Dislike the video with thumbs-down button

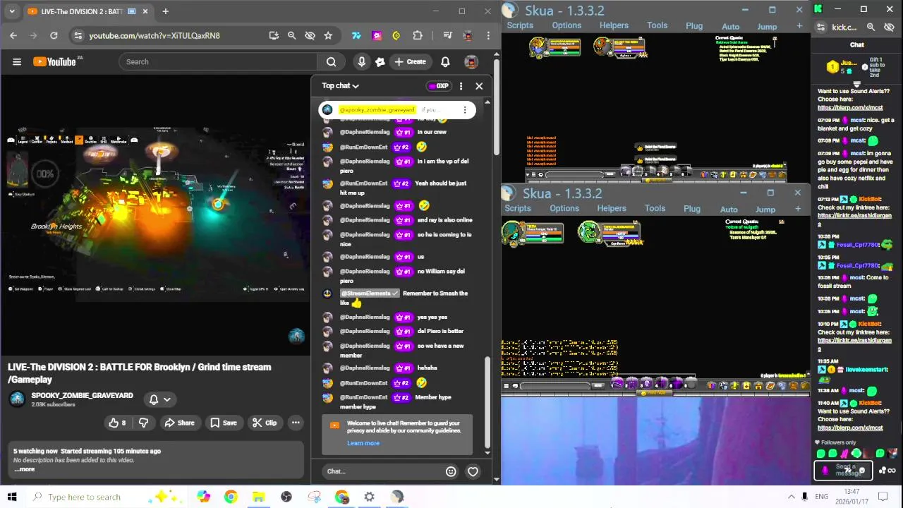143,423
